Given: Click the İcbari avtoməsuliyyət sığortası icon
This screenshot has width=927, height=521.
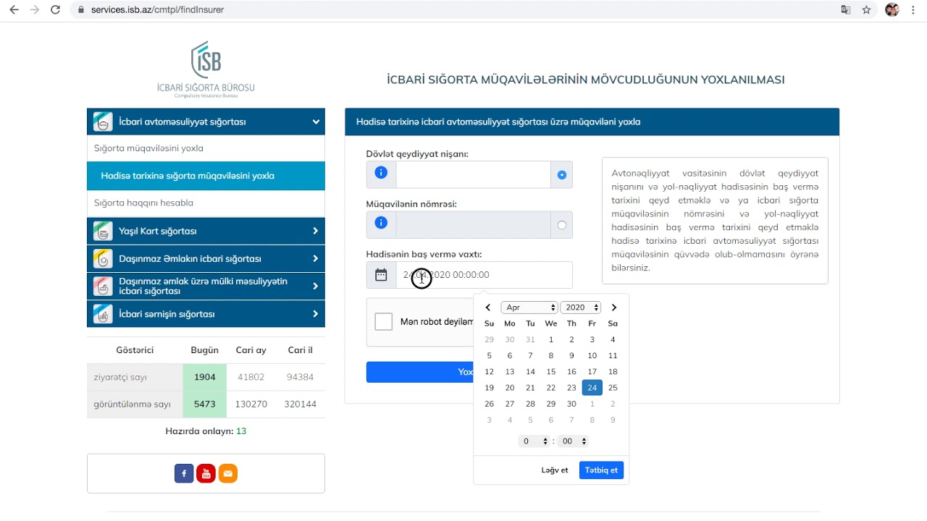Looking at the screenshot, I should [103, 122].
